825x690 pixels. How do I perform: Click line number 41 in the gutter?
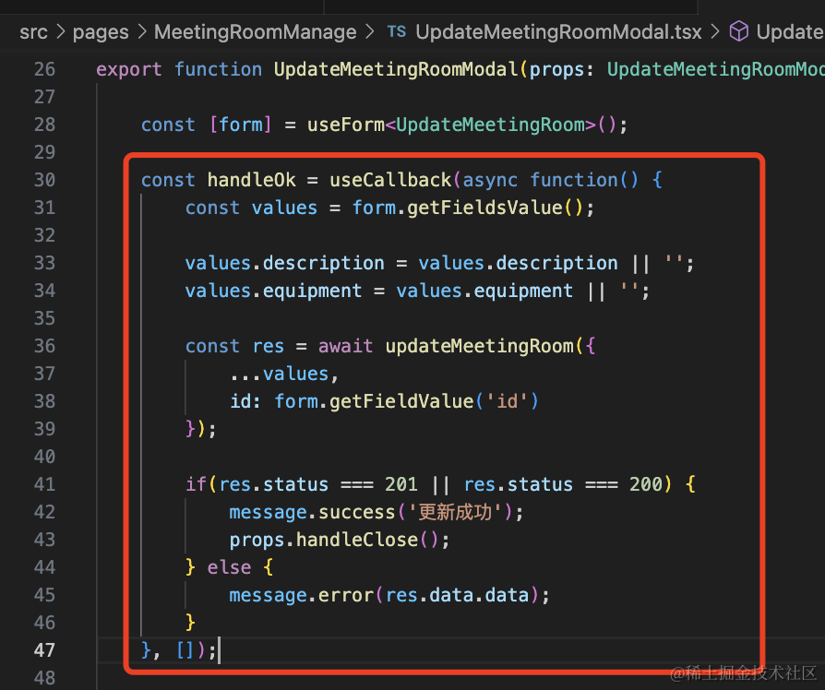tap(44, 484)
